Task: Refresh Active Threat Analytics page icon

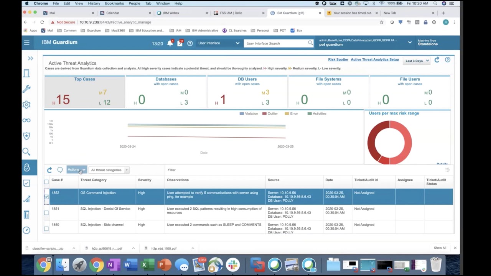Action: pos(437,60)
